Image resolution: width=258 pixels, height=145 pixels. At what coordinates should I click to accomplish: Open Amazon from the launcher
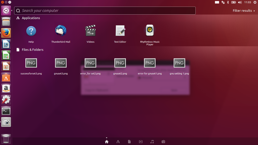click(6, 89)
